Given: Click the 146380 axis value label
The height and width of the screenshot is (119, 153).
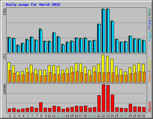Looking at the screenshot, I should [4, 89].
